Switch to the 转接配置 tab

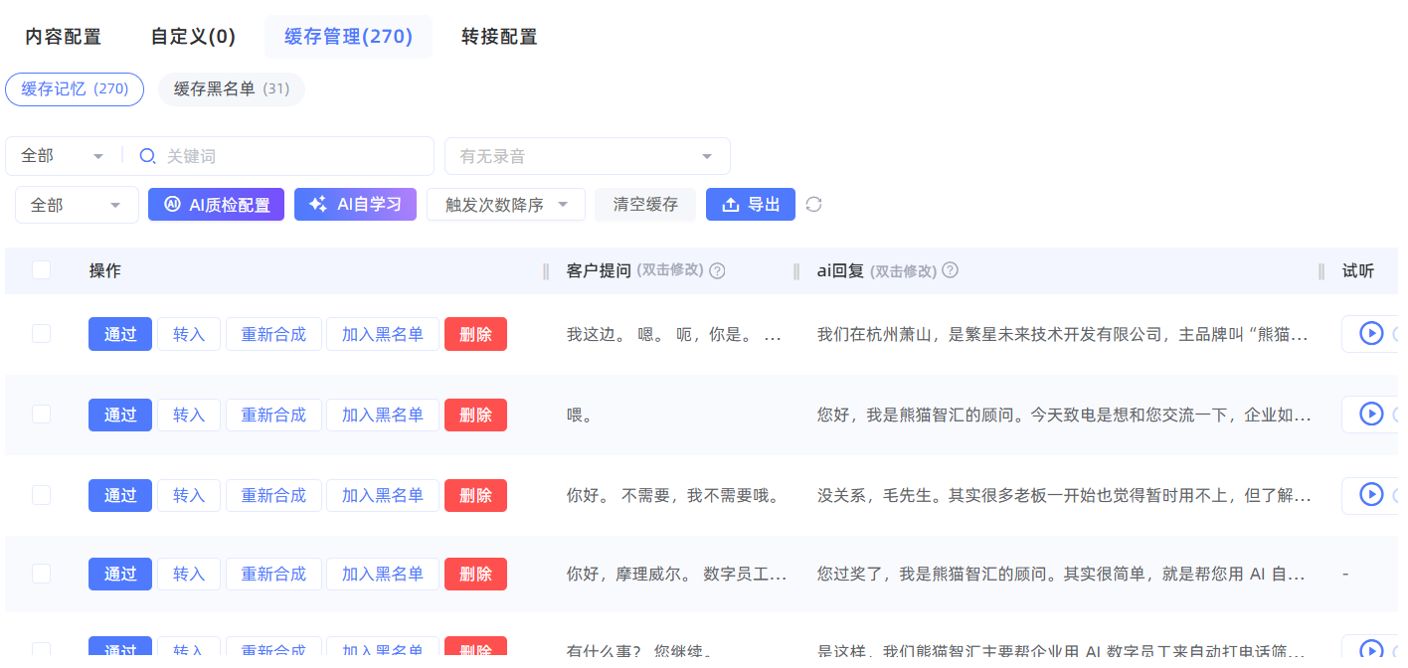(x=499, y=37)
